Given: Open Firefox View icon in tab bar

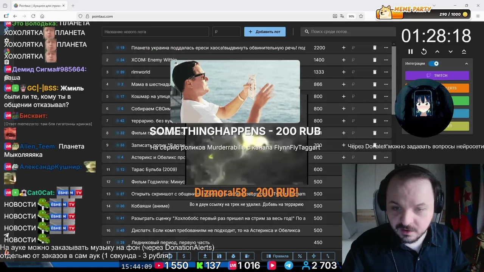Looking at the screenshot, I should click(x=5, y=6).
